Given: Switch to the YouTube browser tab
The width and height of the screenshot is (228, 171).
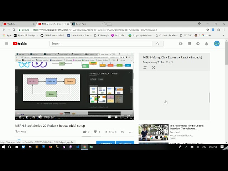Looking at the screenshot, I should point(18,24).
